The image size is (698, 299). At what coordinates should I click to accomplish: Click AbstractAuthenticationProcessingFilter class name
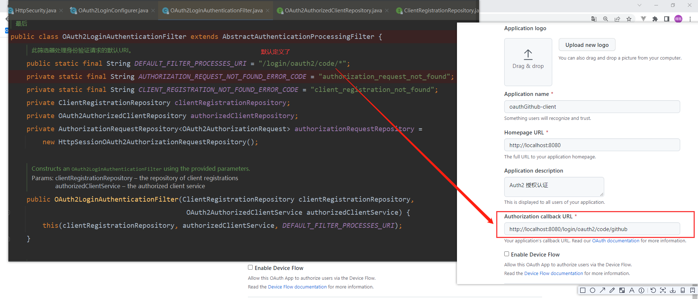298,36
